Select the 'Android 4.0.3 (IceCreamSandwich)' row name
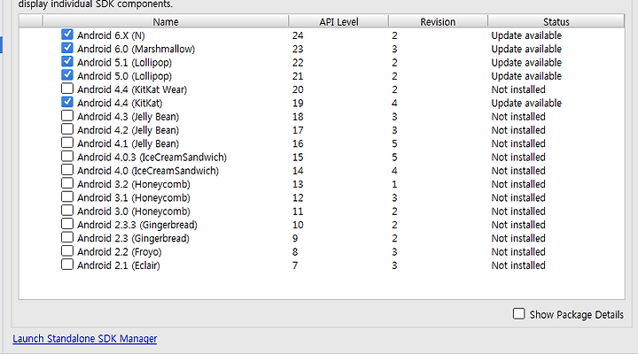The height and width of the screenshot is (354, 638). [x=152, y=158]
